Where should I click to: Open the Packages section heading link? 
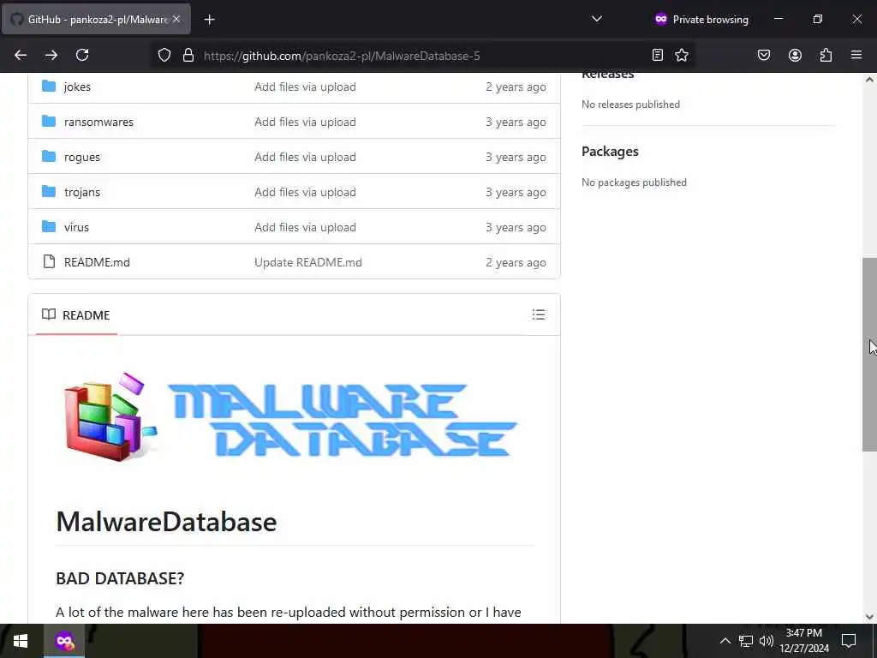(x=610, y=152)
